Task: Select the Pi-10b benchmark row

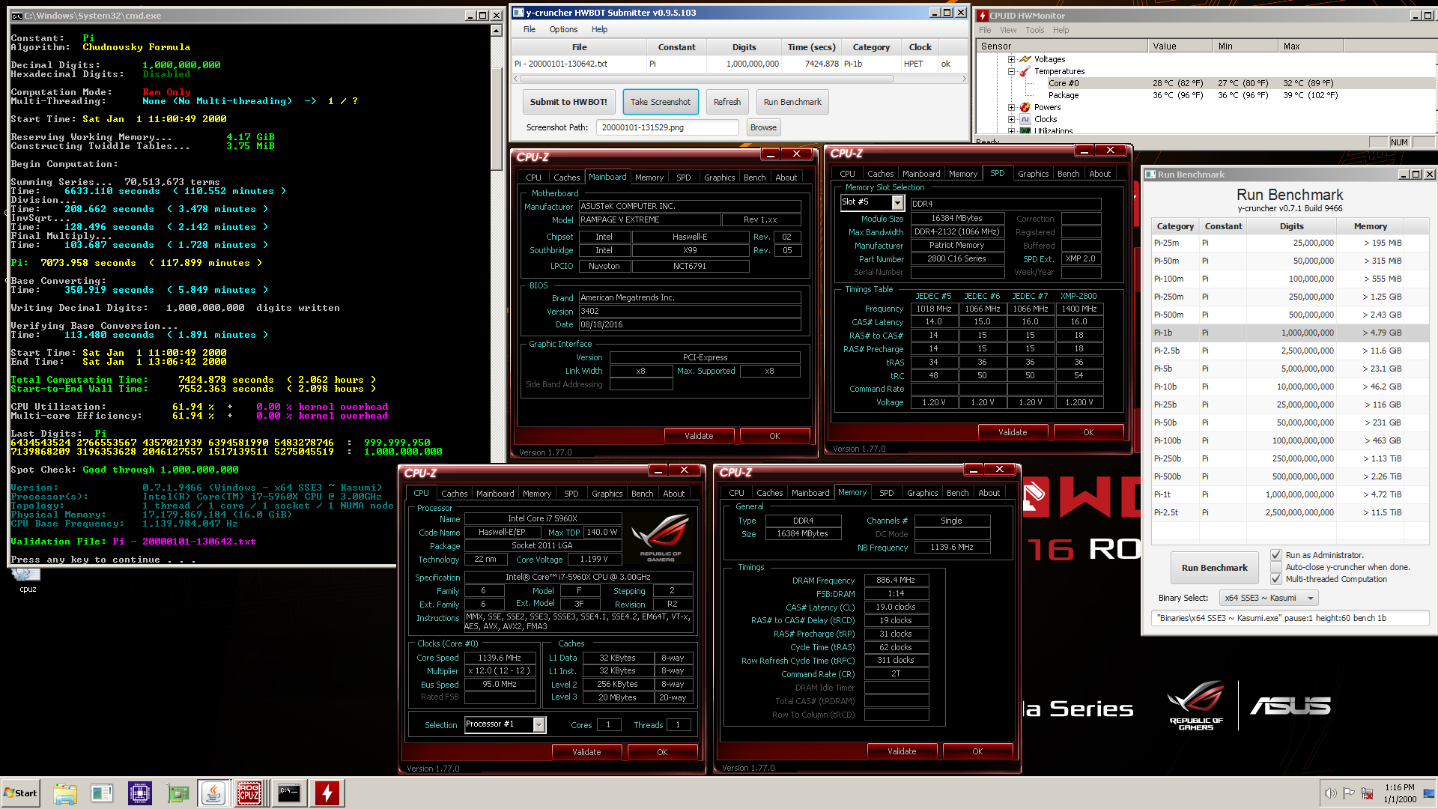Action: 1290,387
